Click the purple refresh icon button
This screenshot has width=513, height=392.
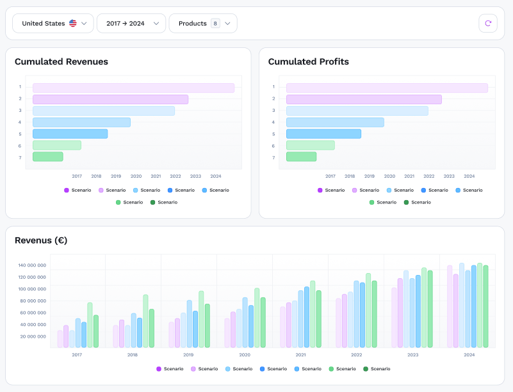488,23
